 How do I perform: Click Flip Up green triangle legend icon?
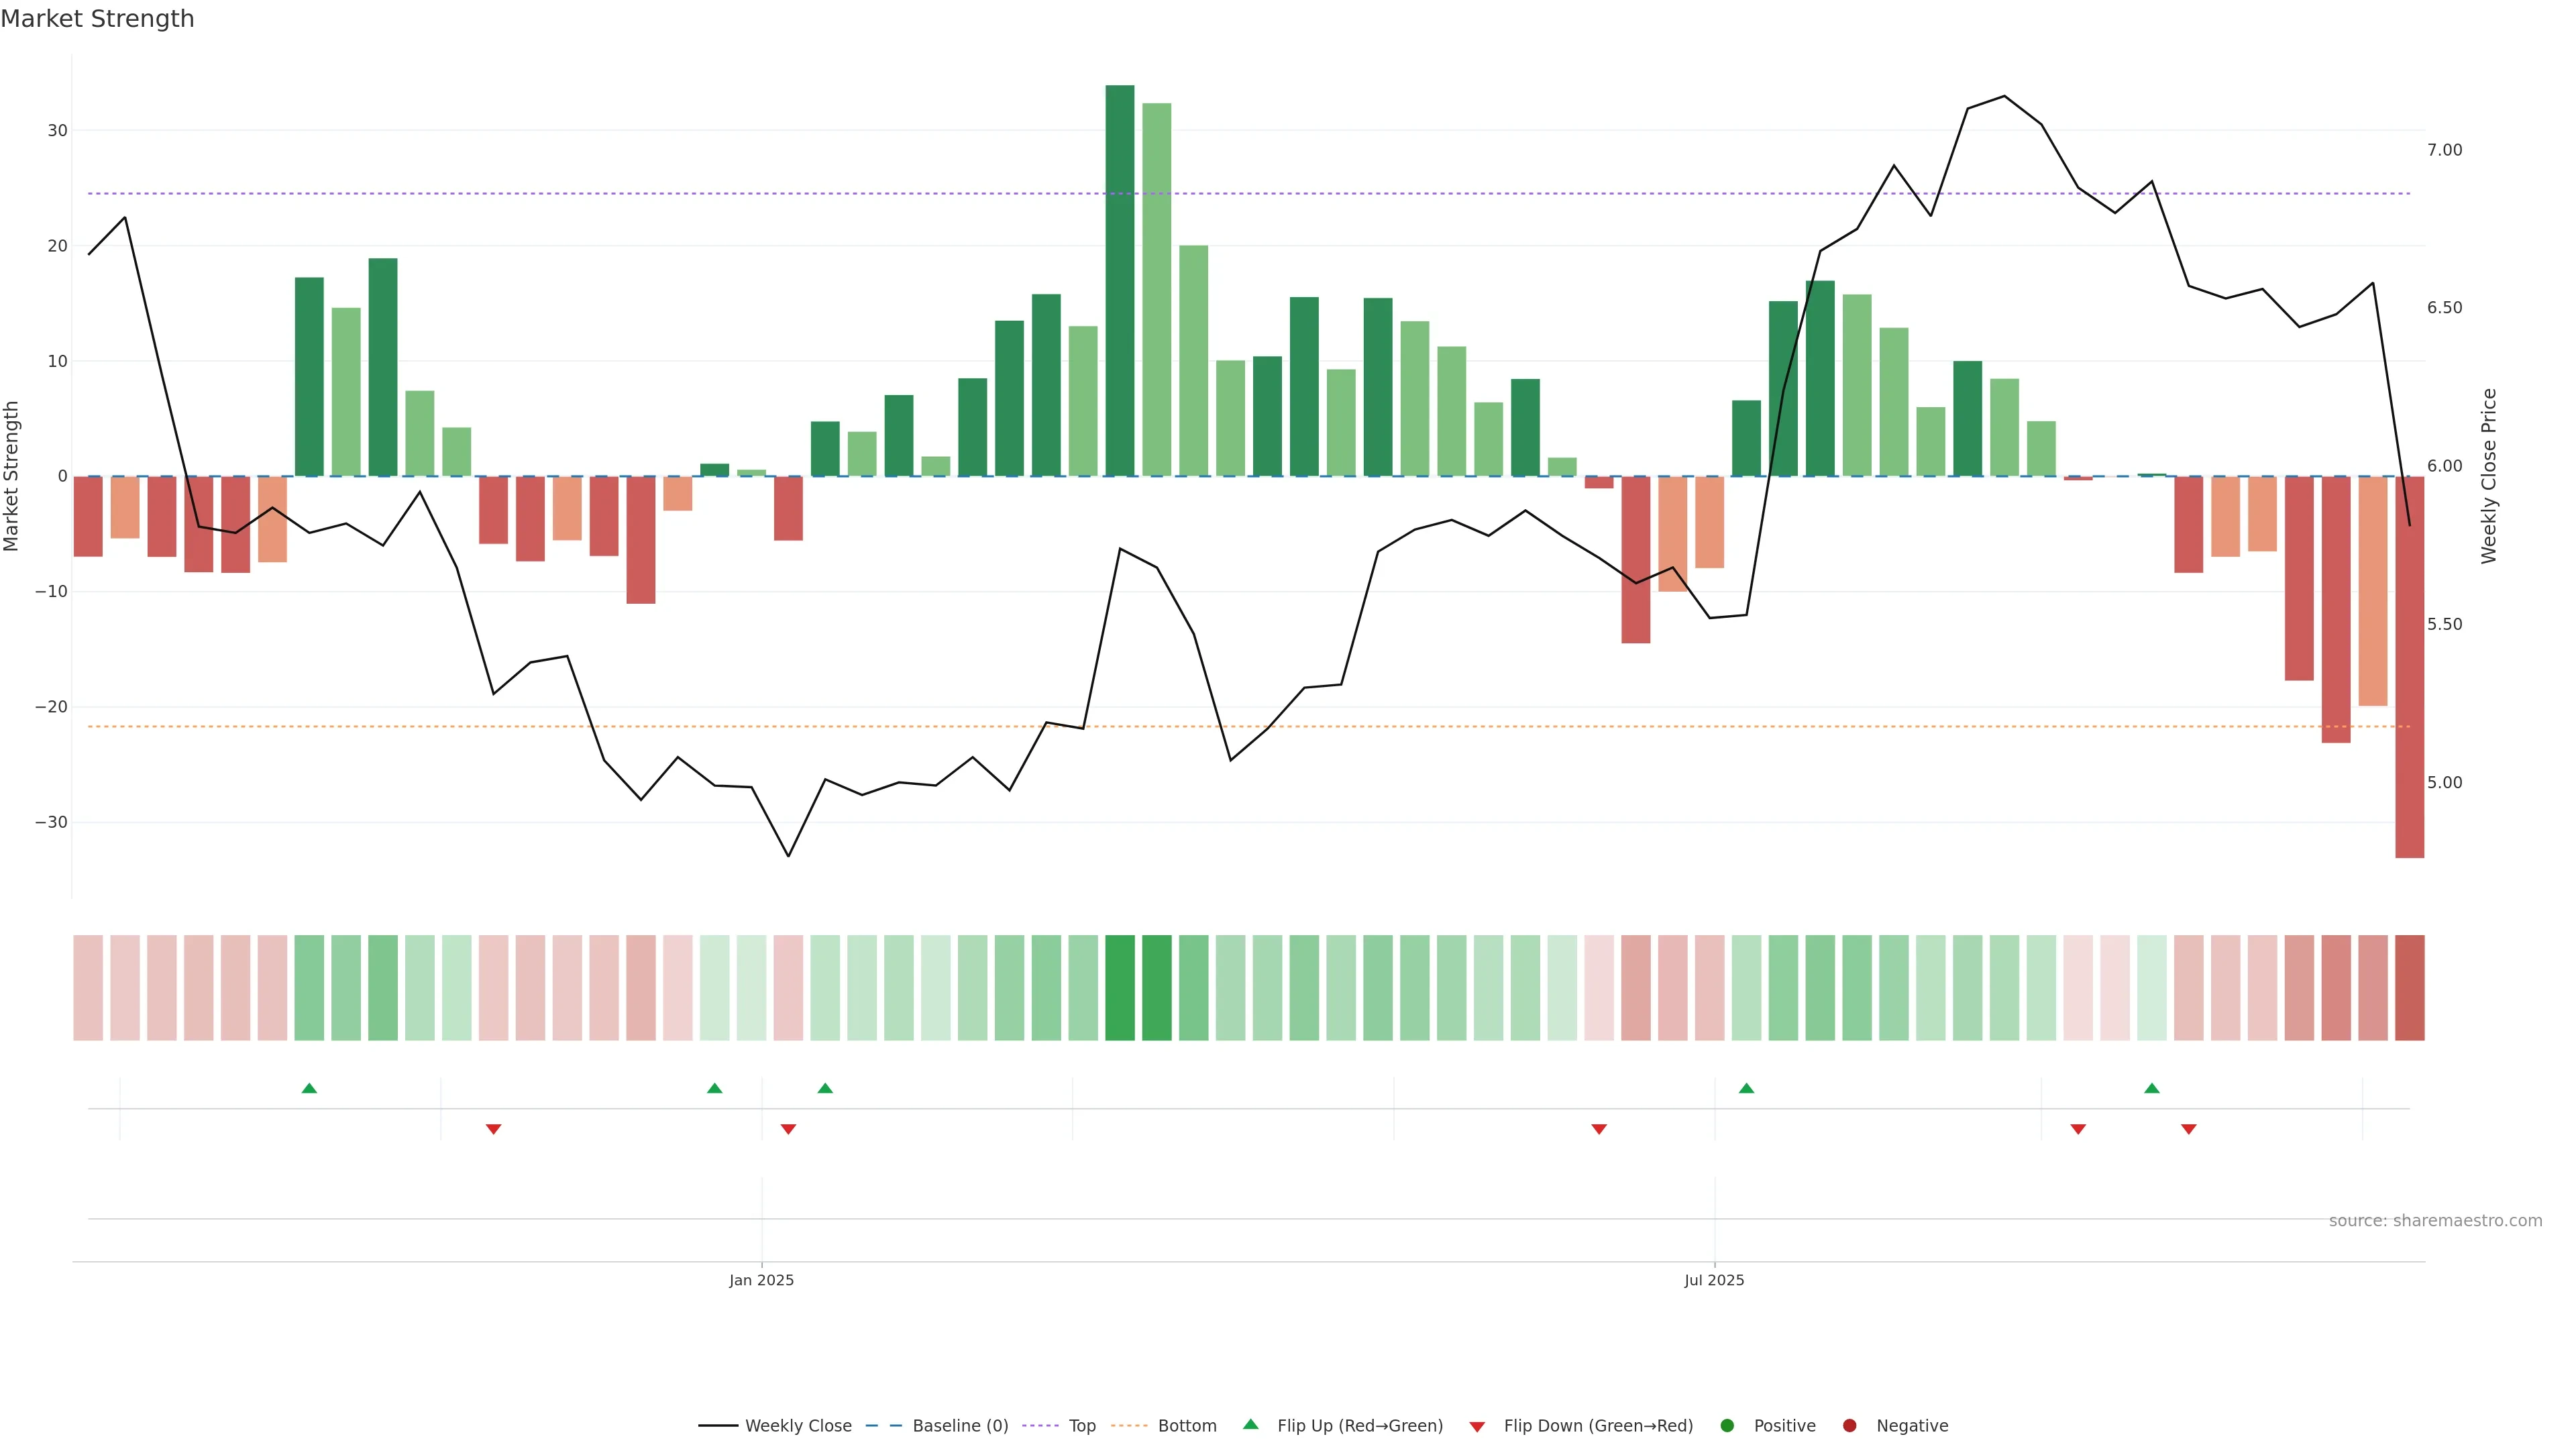pyautogui.click(x=1250, y=1424)
